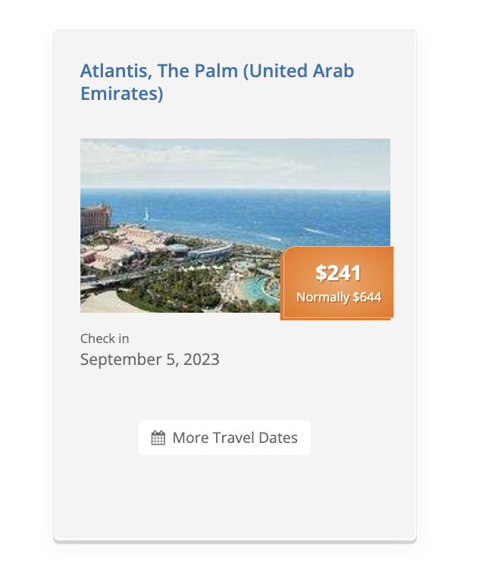Click the bold $241 deal price
This screenshot has width=479, height=580.
point(338,273)
